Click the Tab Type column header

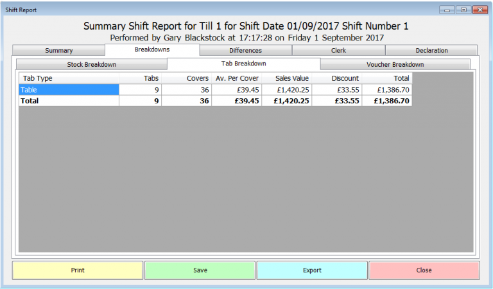click(69, 78)
